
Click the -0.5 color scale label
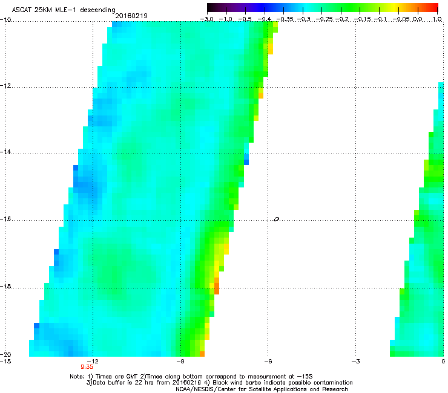[245, 19]
